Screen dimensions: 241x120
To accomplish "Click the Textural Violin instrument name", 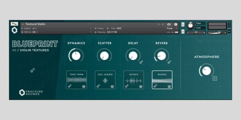I will pos(35,24).
